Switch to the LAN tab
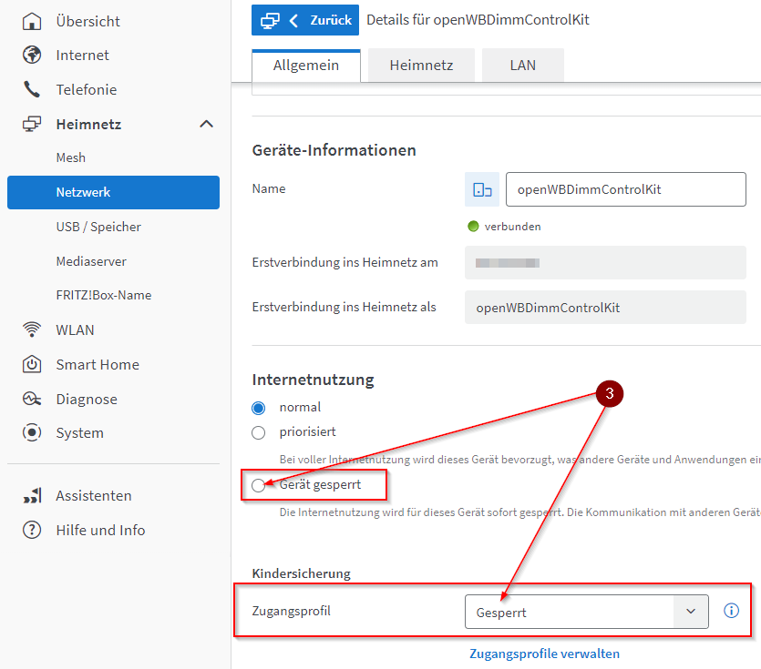 click(x=523, y=66)
